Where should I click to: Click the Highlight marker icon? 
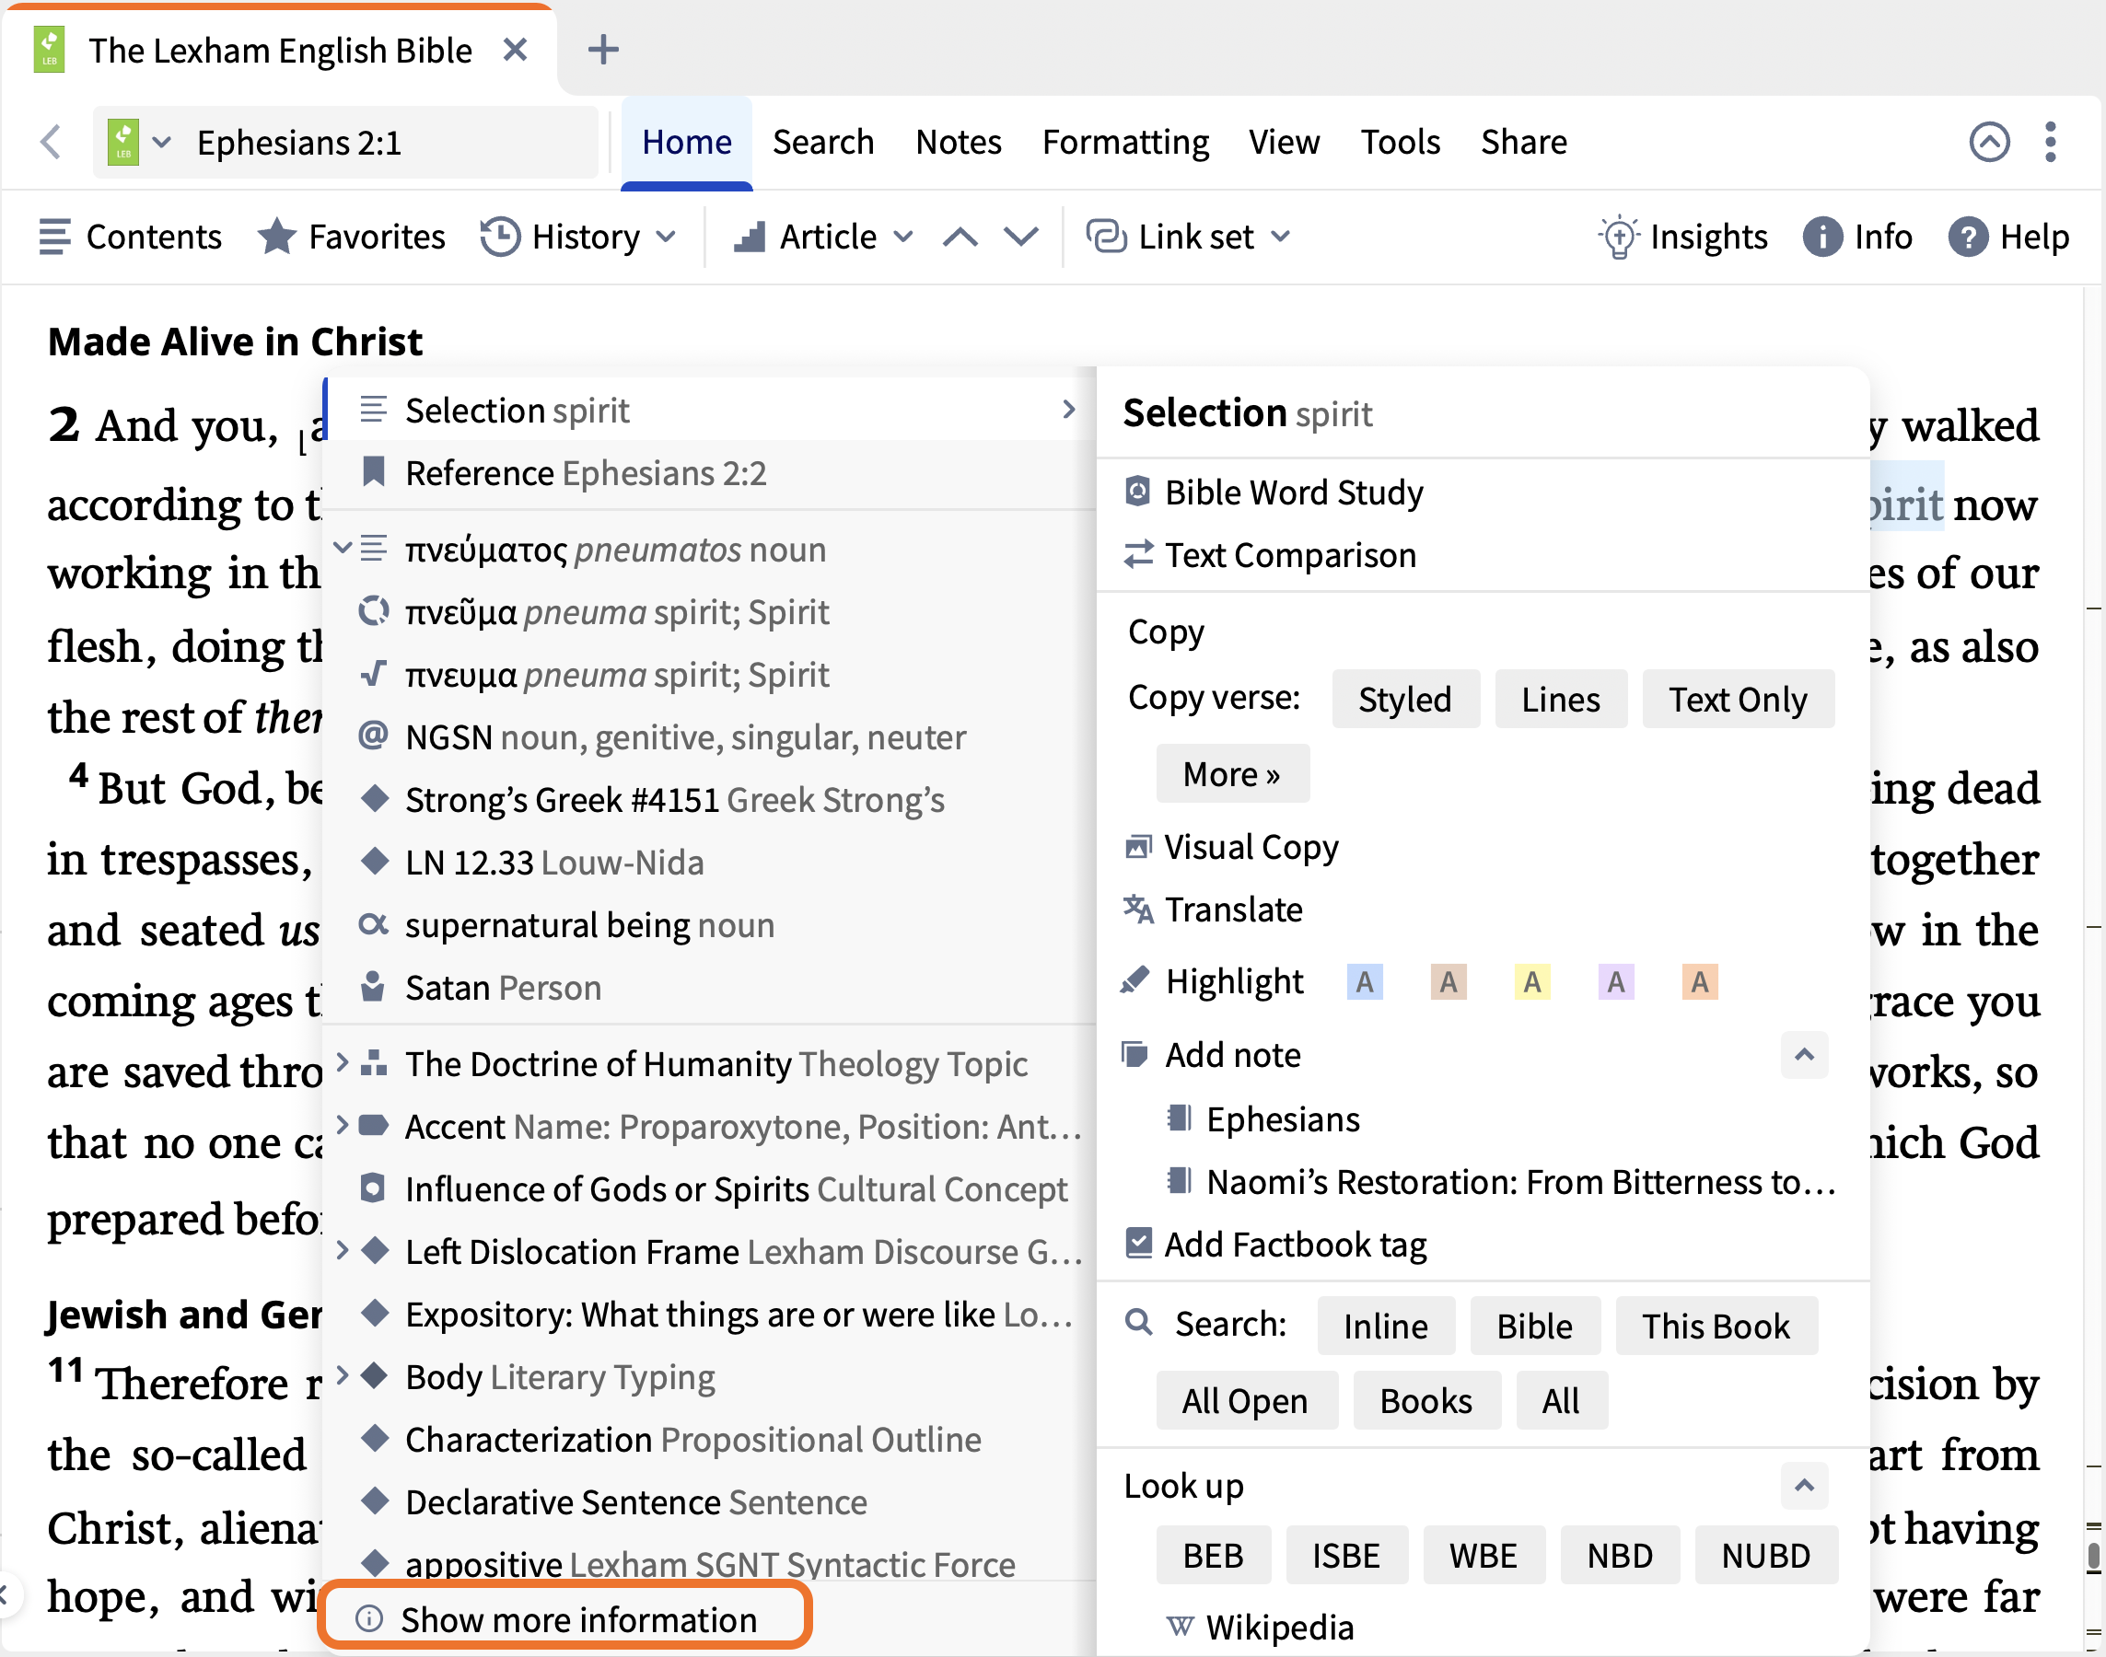[x=1134, y=980]
